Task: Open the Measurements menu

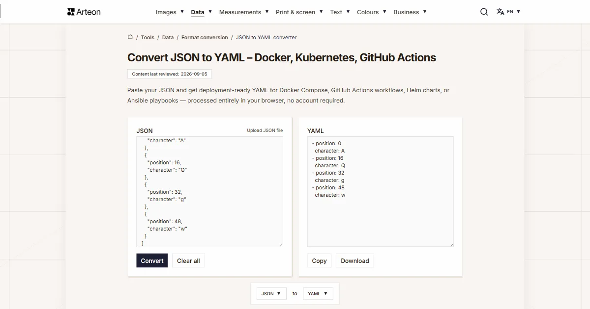Action: 240,12
